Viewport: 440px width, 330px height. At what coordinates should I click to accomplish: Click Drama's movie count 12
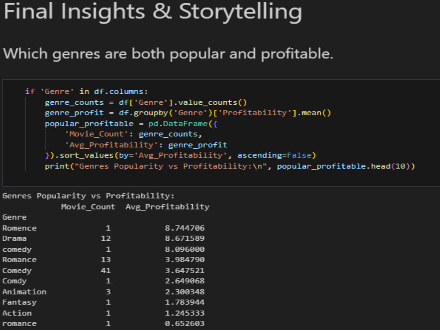pos(106,238)
